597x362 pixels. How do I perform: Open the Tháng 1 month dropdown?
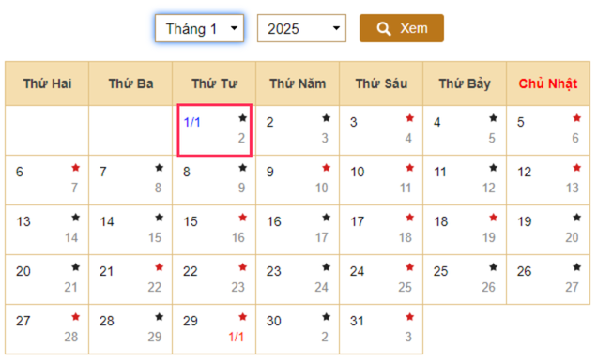(x=199, y=28)
